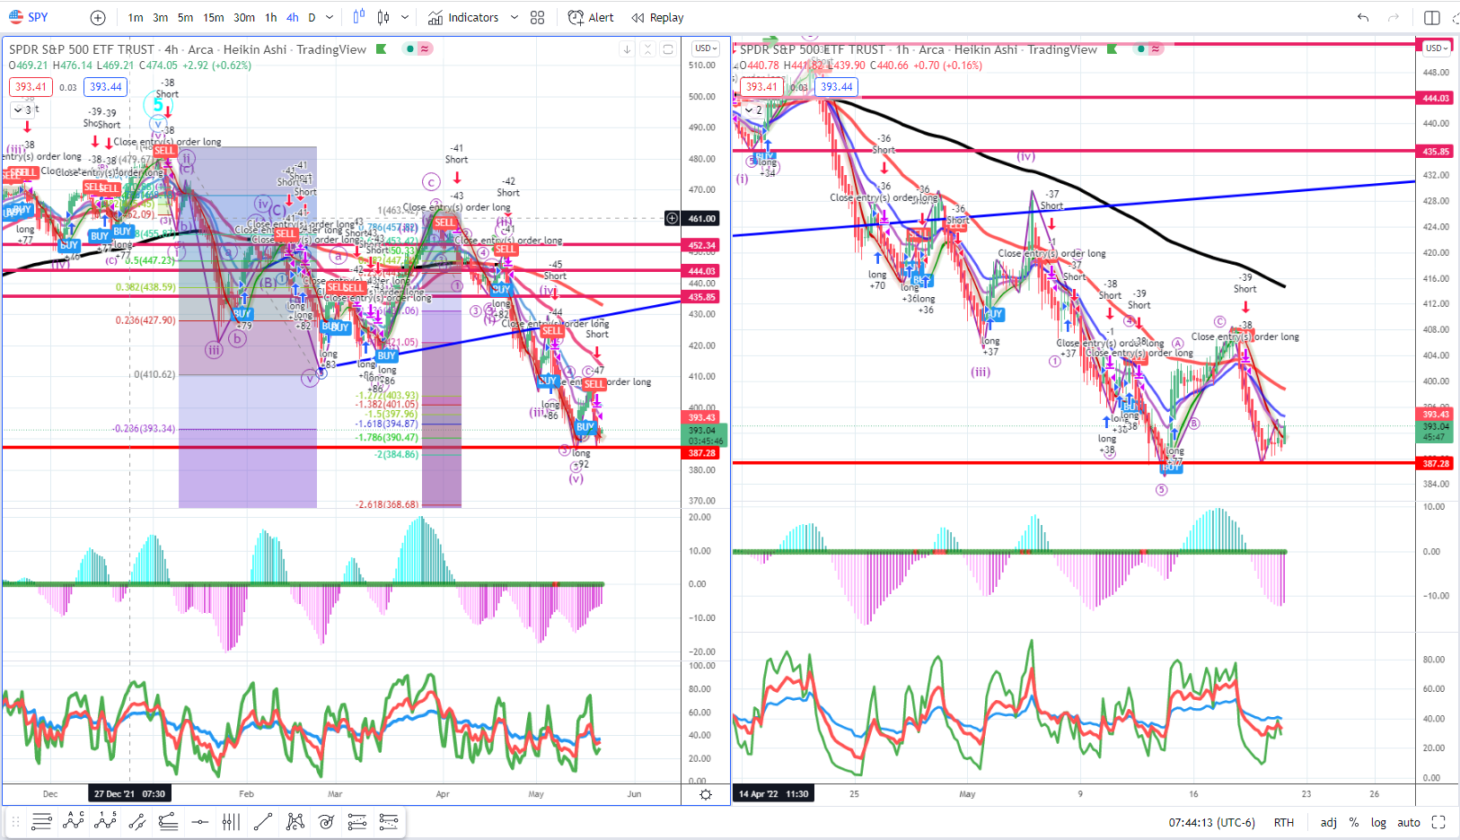Select the Fib retracement tool

click(x=168, y=821)
